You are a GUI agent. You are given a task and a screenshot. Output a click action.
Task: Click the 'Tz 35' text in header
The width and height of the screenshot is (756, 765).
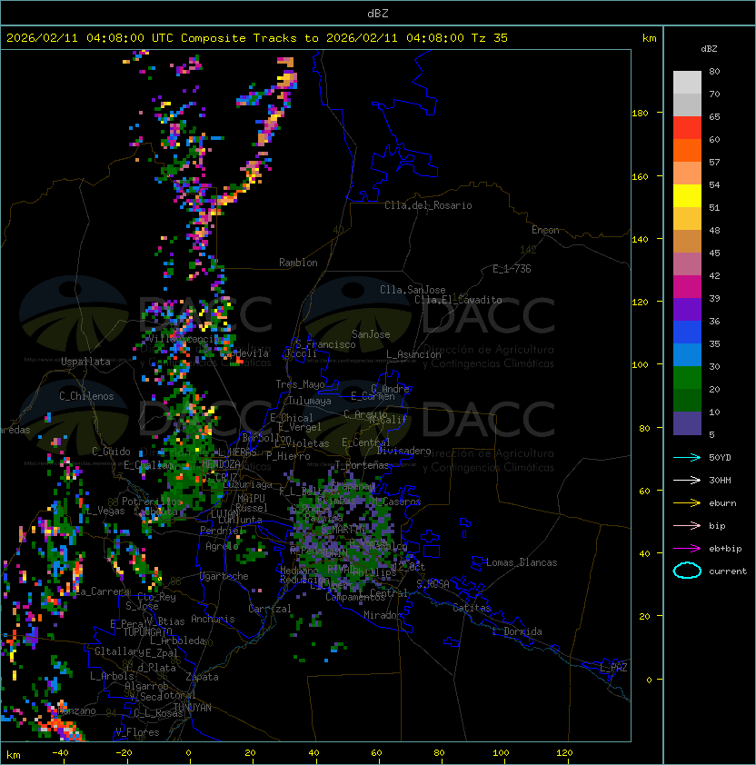[490, 38]
